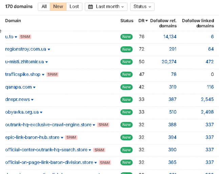Click the Dofollow ref. domains column header

(163, 23)
